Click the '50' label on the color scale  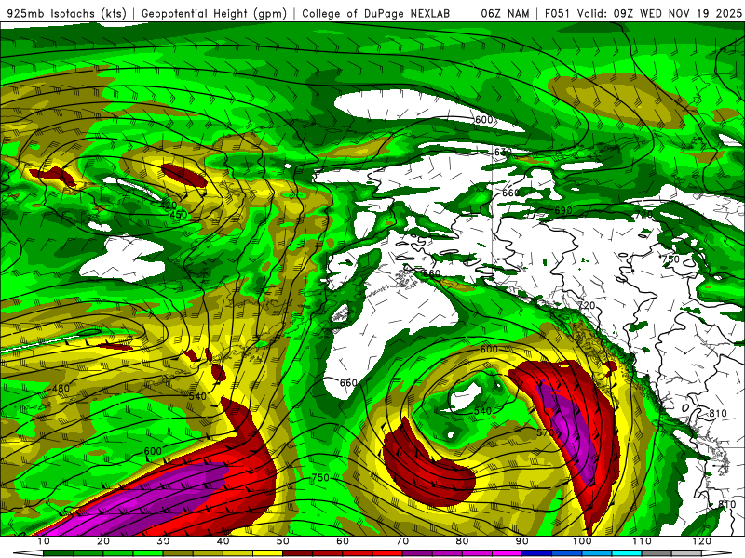coord(283,541)
